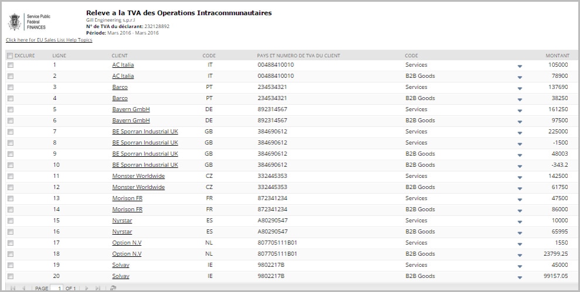
Task: Select the declarant VAT number 232128892
Action: pos(157,26)
